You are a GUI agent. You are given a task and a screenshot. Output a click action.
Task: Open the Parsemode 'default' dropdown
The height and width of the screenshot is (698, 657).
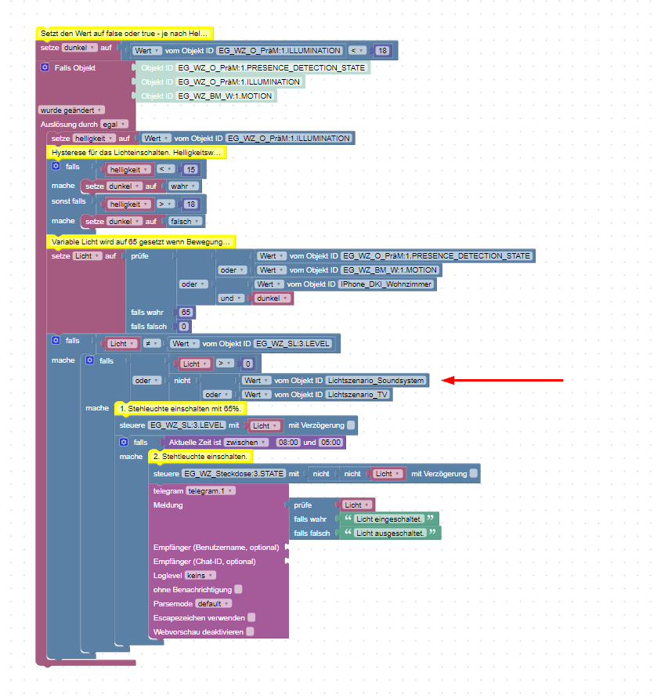coord(213,604)
